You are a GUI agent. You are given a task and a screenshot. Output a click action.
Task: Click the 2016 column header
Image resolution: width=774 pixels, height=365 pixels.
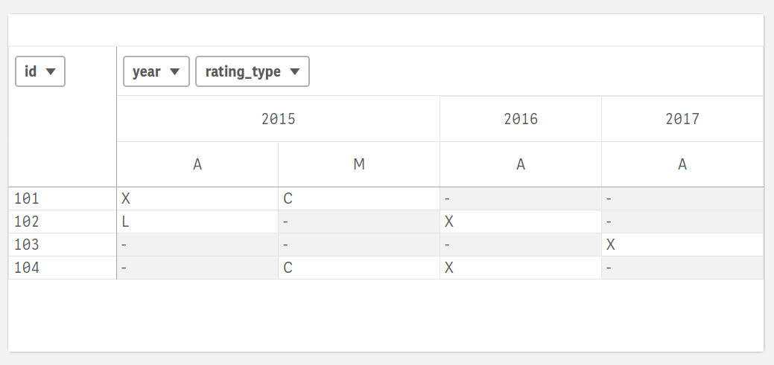click(x=520, y=119)
